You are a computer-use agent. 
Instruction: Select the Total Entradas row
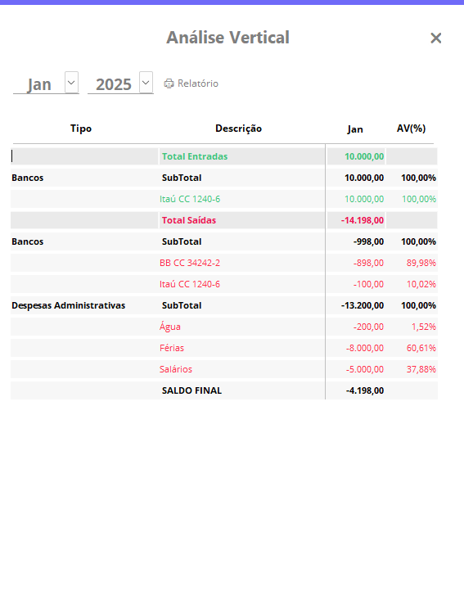[x=224, y=156]
